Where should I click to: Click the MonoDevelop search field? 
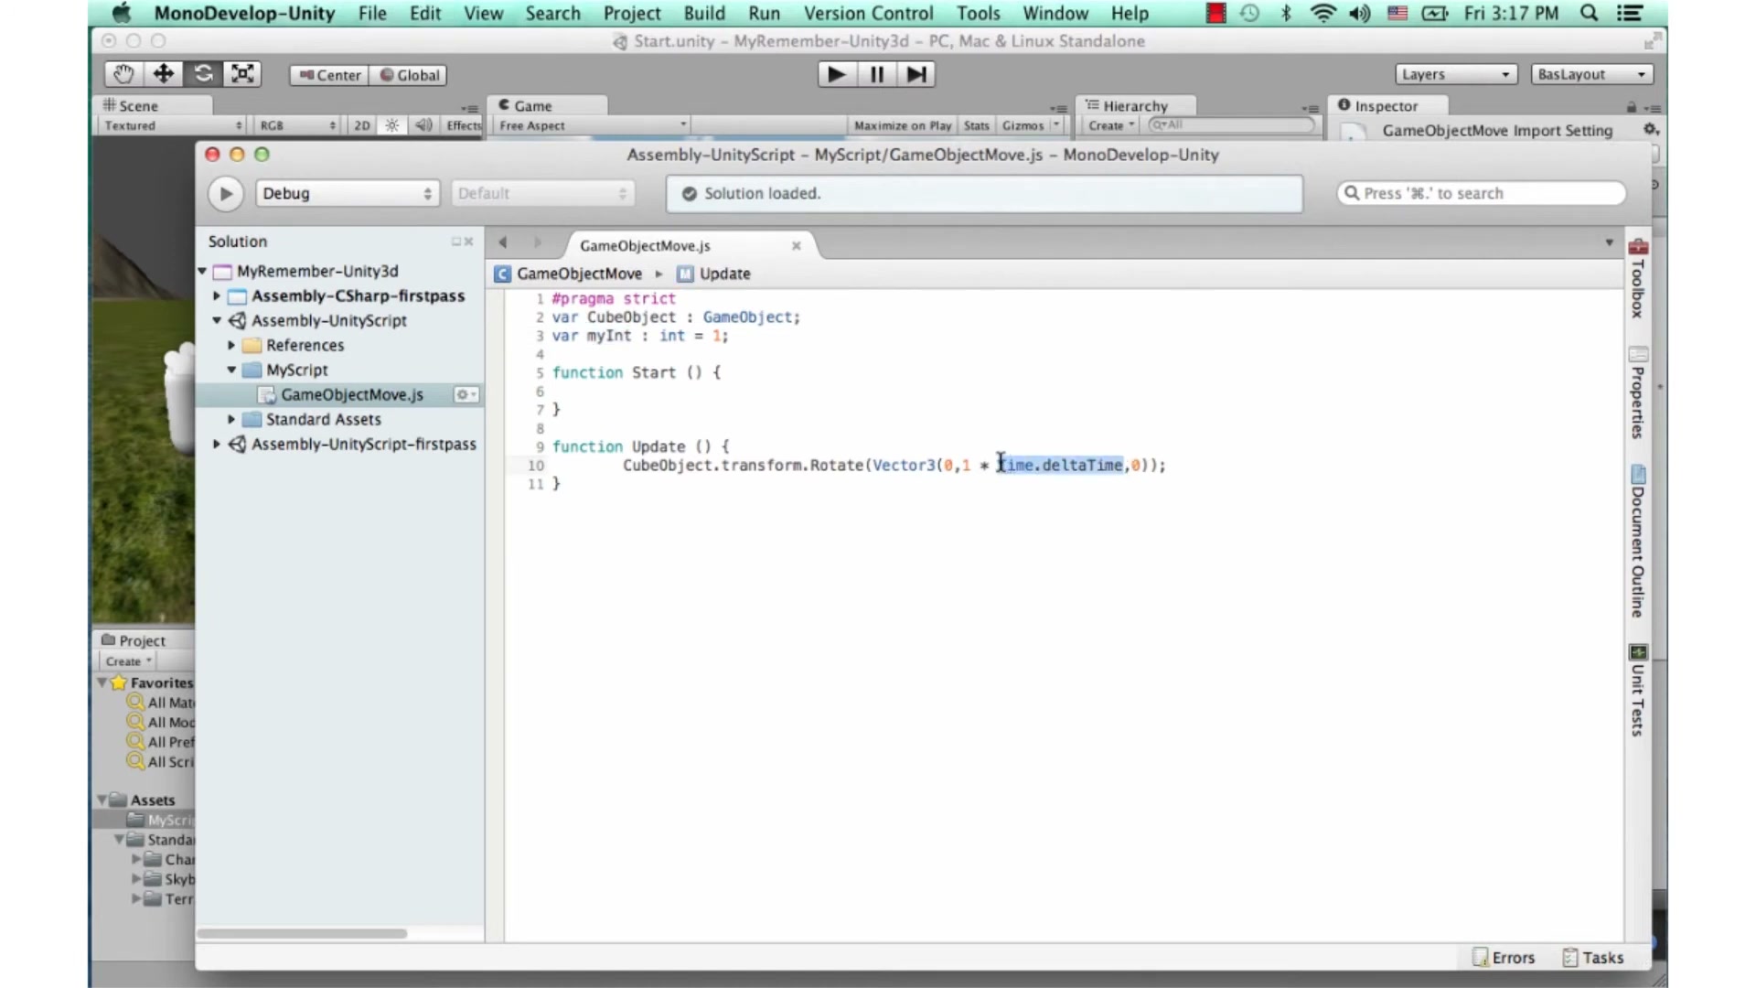1481,193
